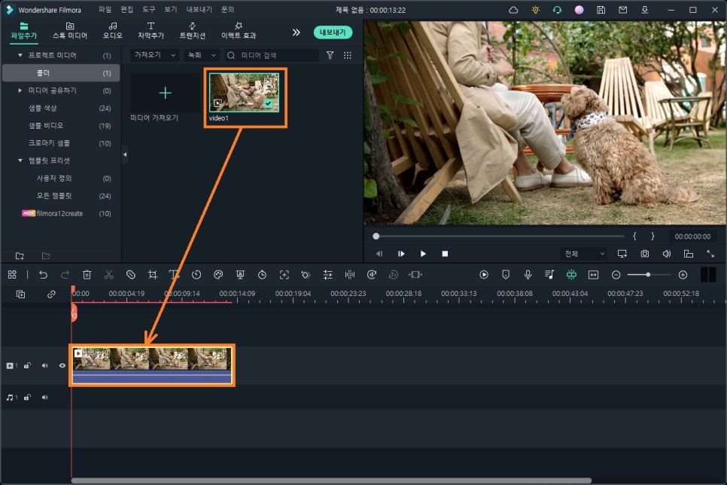Open the 전체 preview quality dropdown
This screenshot has height=485, width=727.
[584, 254]
